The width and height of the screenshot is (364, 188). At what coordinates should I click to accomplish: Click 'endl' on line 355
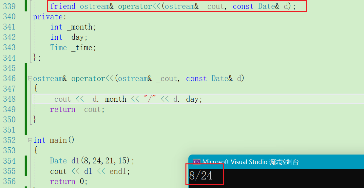[x=118, y=171]
